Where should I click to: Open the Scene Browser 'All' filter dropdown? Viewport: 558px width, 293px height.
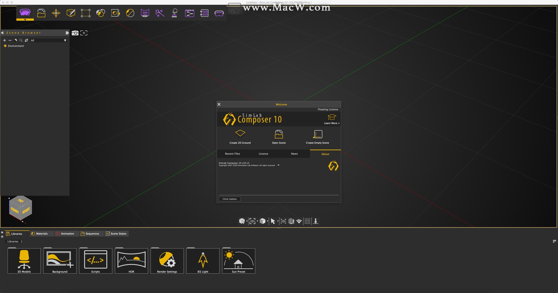[49, 40]
